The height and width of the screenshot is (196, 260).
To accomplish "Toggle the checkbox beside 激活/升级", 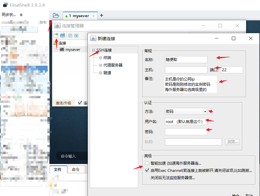I will coord(80,103).
